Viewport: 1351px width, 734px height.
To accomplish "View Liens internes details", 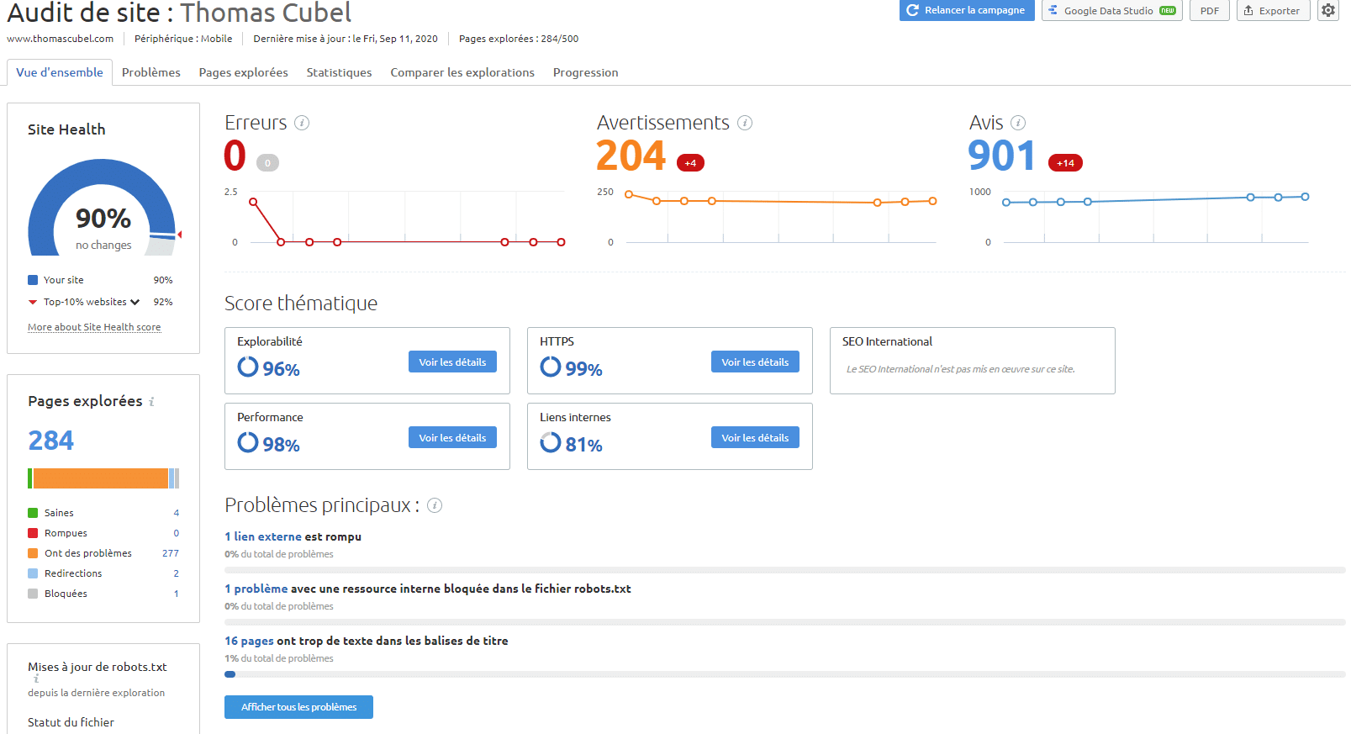I will pos(755,438).
